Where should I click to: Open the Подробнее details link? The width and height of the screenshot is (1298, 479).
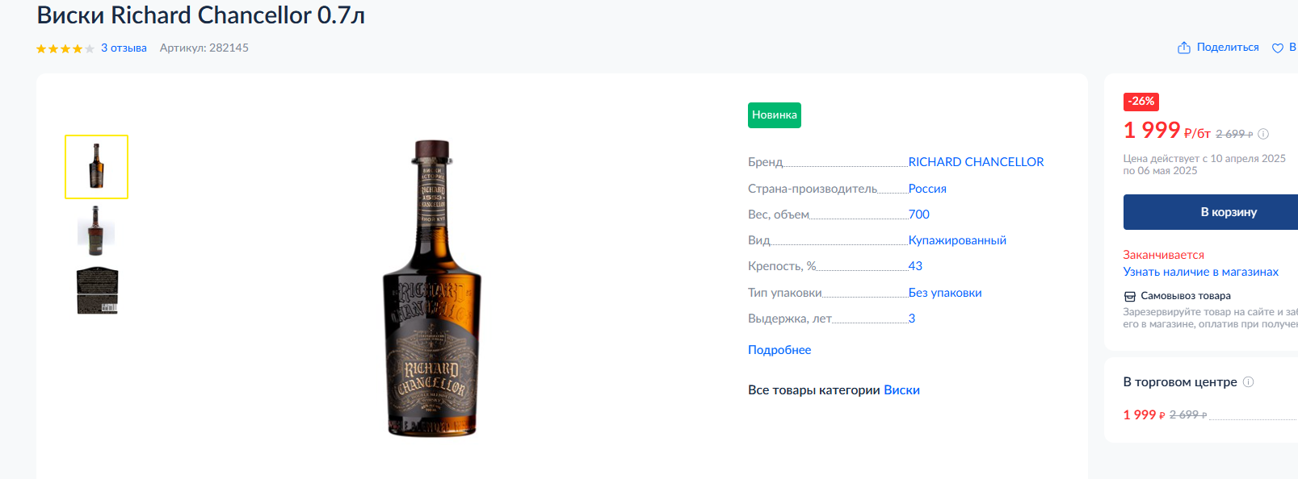click(779, 349)
